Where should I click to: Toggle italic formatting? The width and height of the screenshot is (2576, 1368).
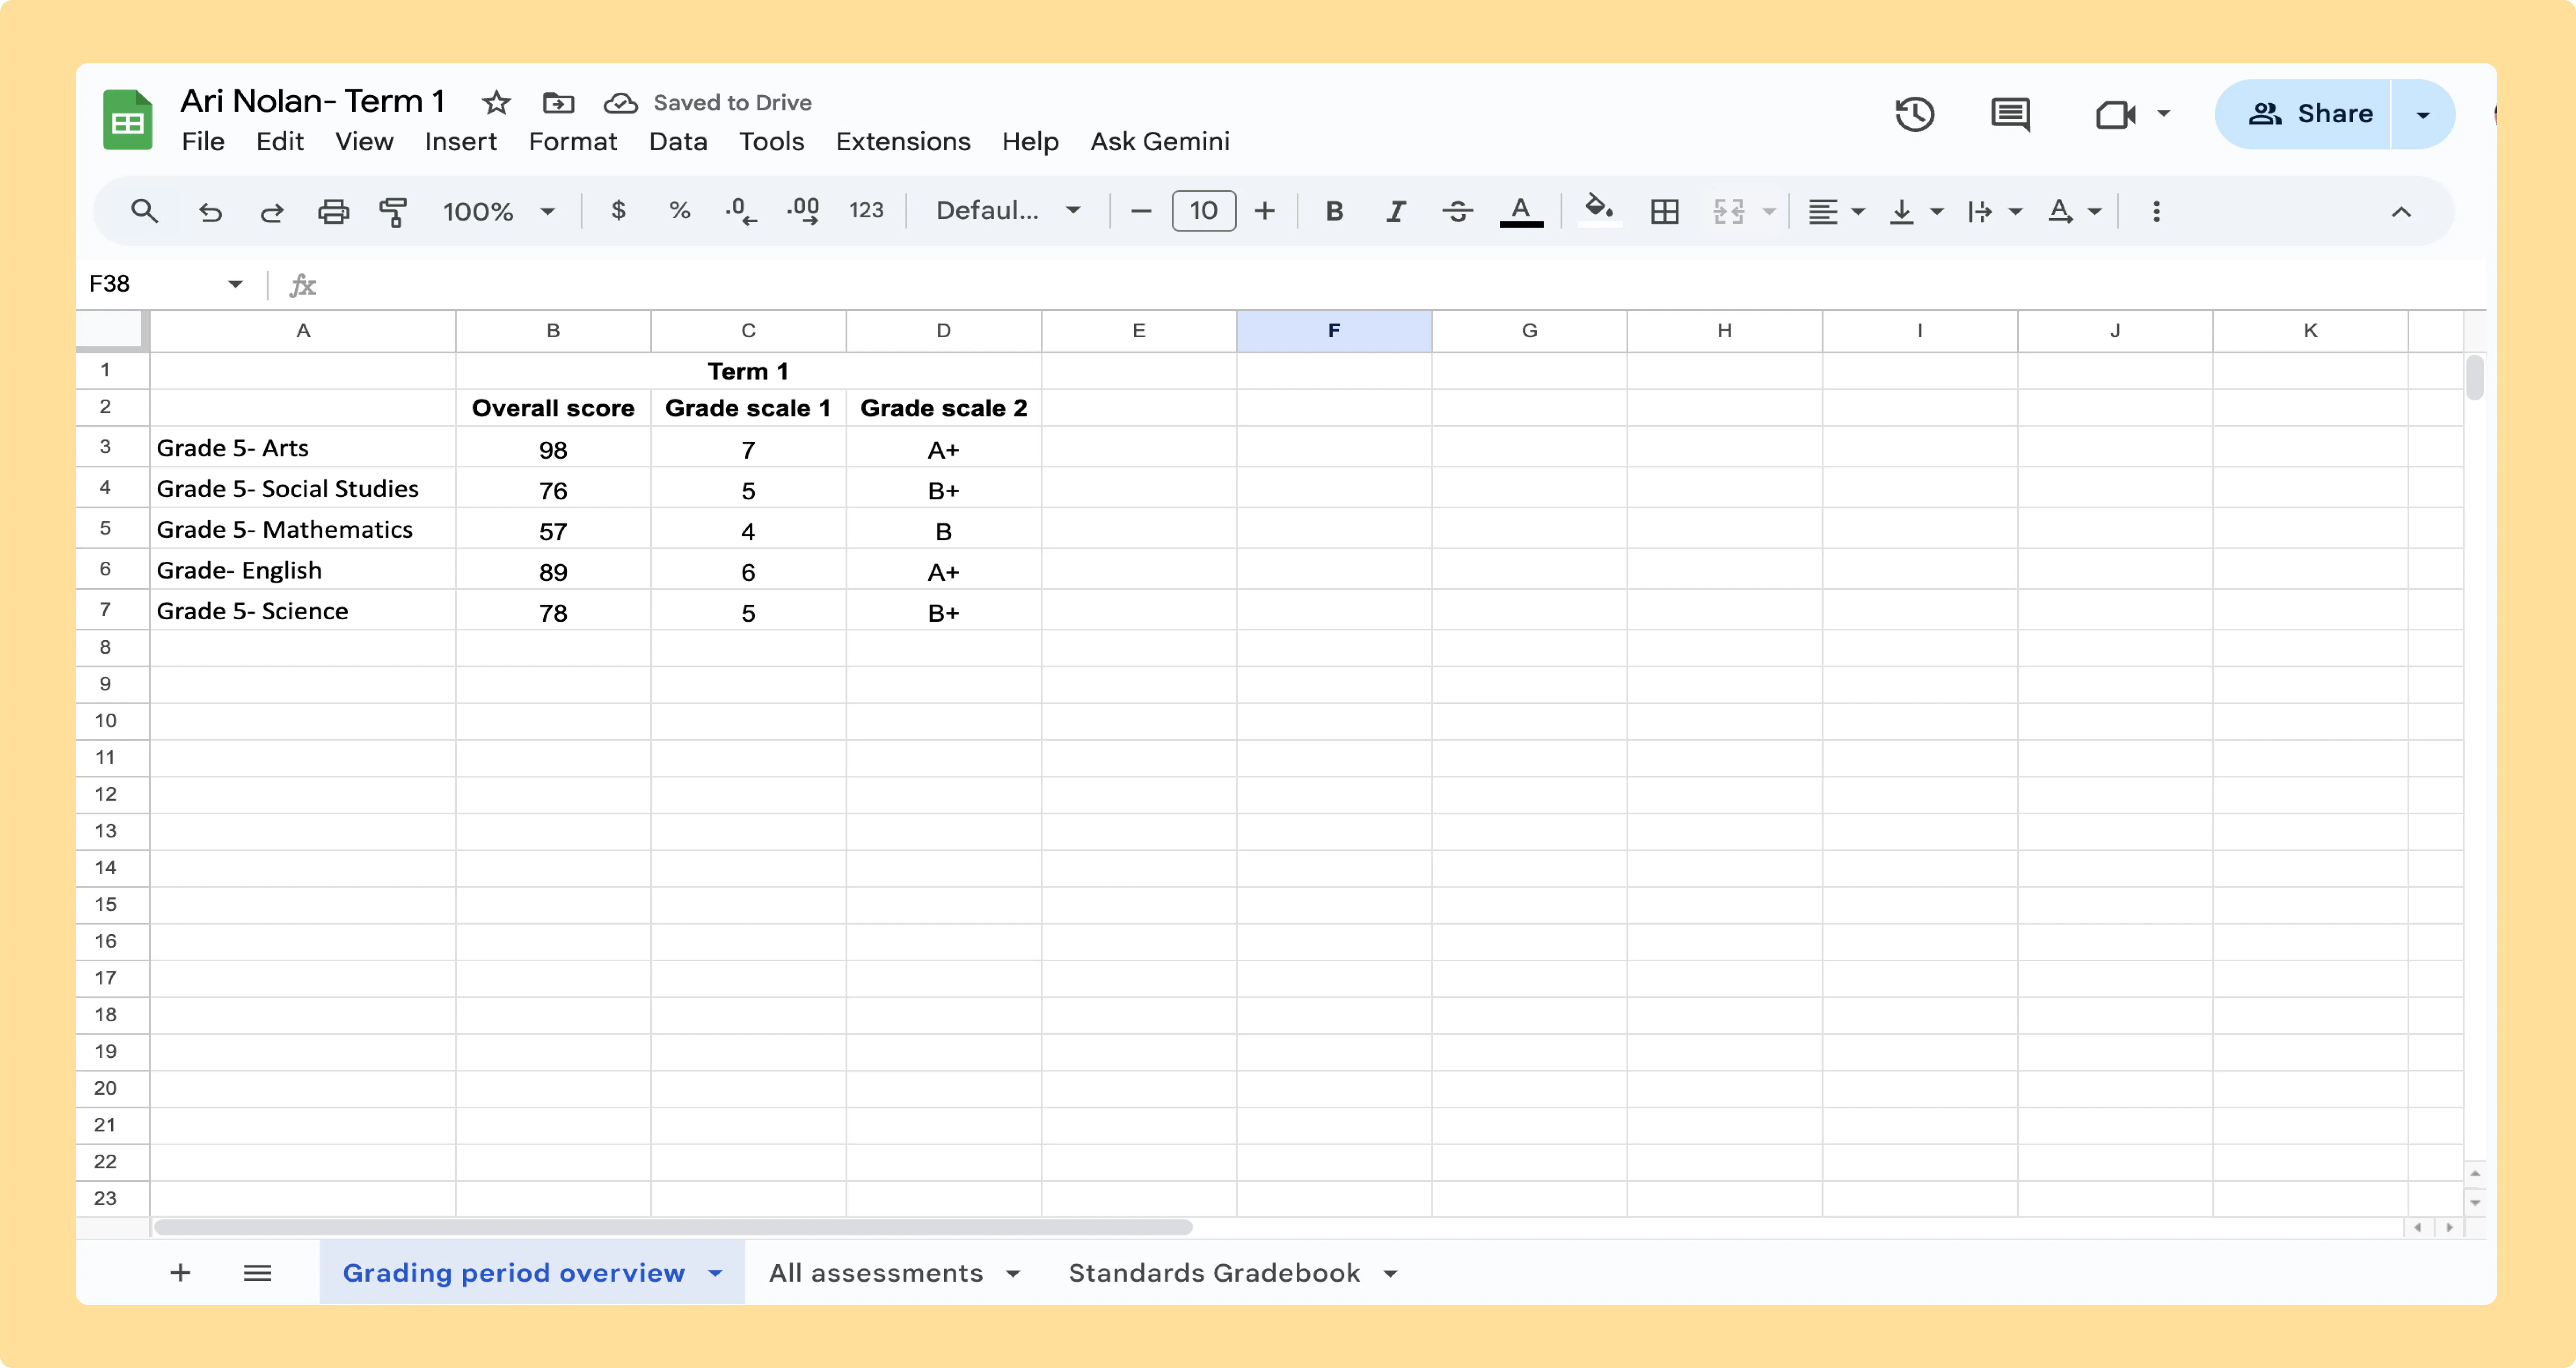coord(1396,211)
